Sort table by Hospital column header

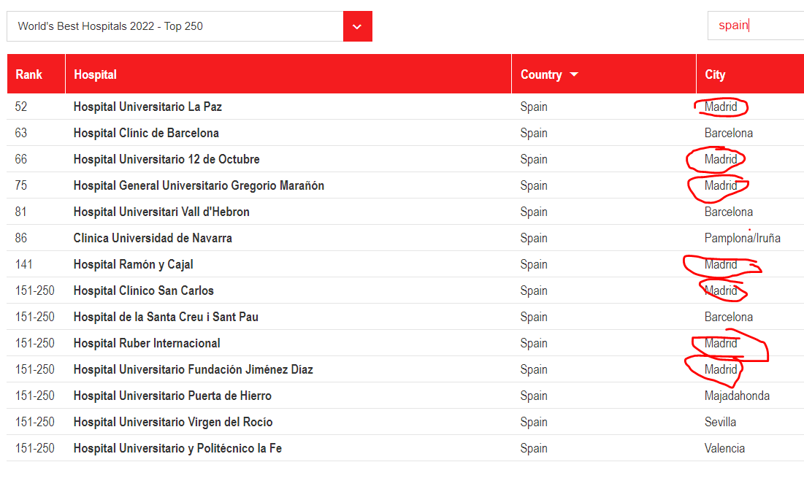pyautogui.click(x=95, y=74)
